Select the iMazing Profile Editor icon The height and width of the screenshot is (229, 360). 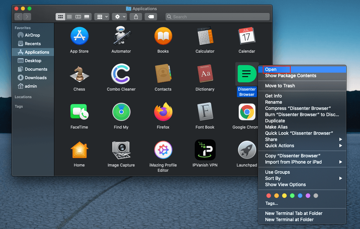[163, 150]
